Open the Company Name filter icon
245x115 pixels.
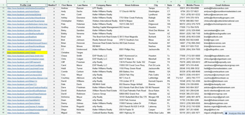pos(117,5)
